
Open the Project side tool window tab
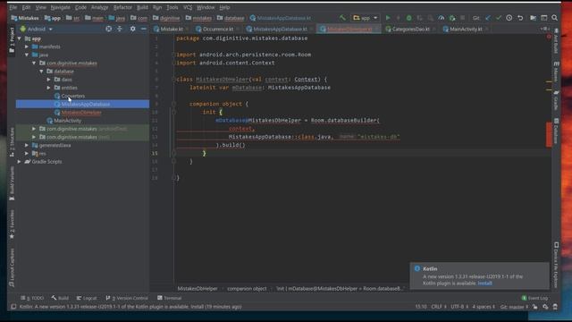[12, 40]
